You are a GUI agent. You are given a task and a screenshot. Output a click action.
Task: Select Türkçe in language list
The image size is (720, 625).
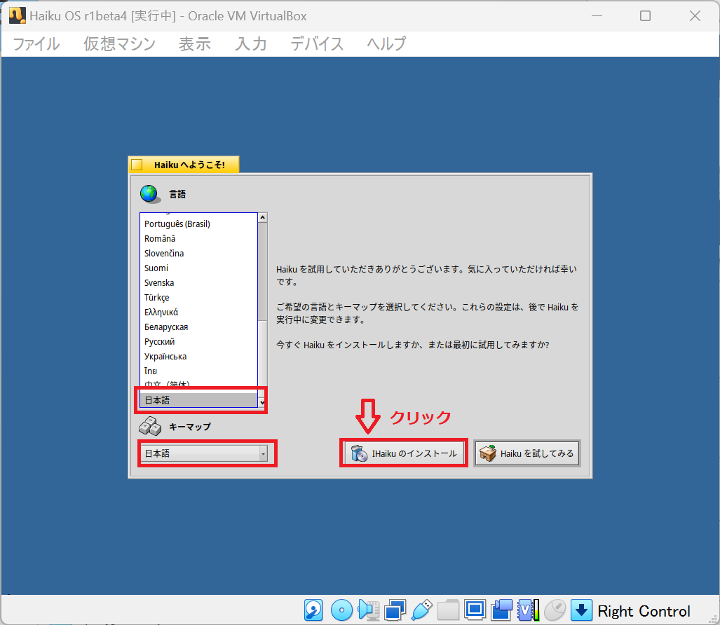(x=198, y=297)
